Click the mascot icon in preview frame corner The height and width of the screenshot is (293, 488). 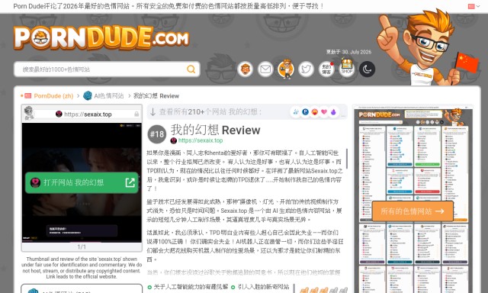[29, 113]
